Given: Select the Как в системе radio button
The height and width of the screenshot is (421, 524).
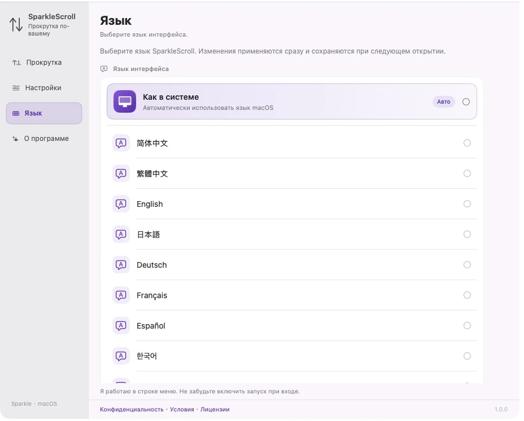Looking at the screenshot, I should pos(466,102).
